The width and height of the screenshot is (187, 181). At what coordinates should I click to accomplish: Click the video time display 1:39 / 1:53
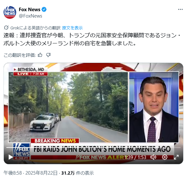[x=135, y=157]
